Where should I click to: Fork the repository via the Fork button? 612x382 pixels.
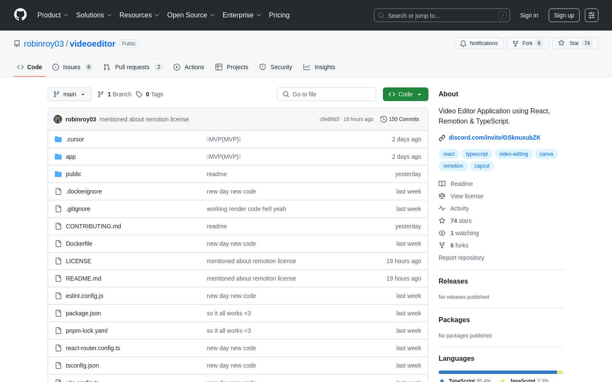pos(527,43)
